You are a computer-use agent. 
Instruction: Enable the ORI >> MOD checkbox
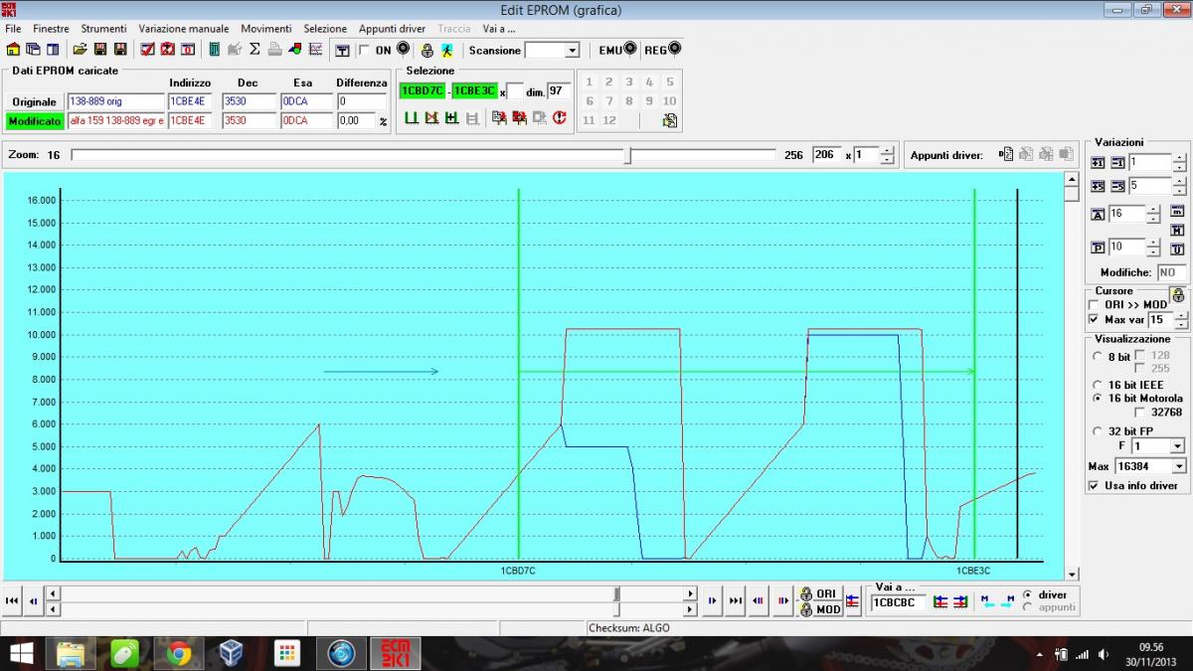(x=1095, y=304)
